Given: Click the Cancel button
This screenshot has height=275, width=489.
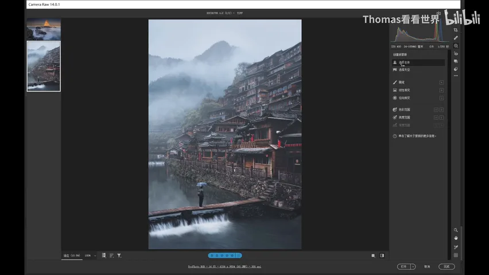Looking at the screenshot, I should pos(427,266).
